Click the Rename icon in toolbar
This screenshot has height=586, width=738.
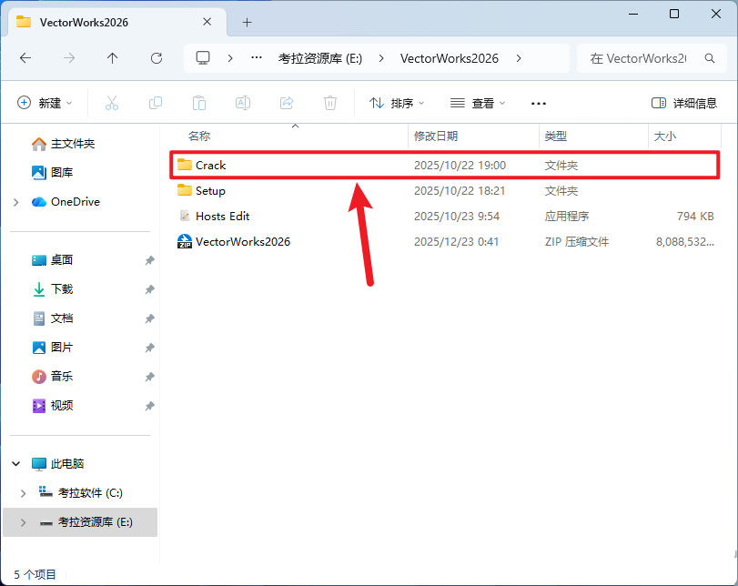click(x=243, y=103)
